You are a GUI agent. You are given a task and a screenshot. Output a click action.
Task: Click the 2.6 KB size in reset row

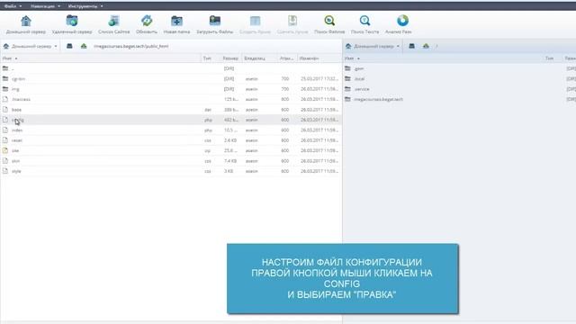tap(230, 140)
